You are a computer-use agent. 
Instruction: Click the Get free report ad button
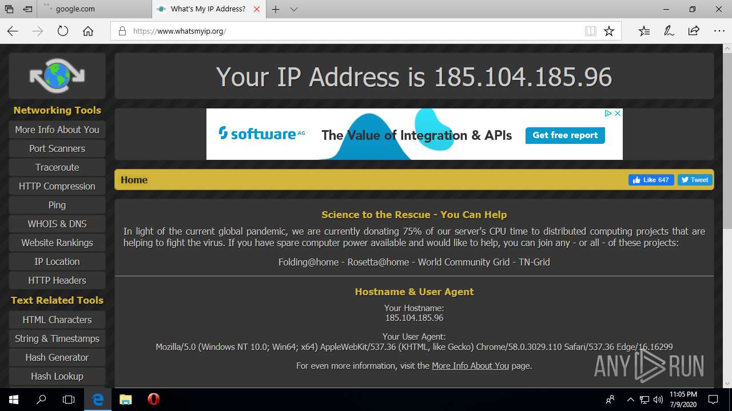(x=565, y=135)
